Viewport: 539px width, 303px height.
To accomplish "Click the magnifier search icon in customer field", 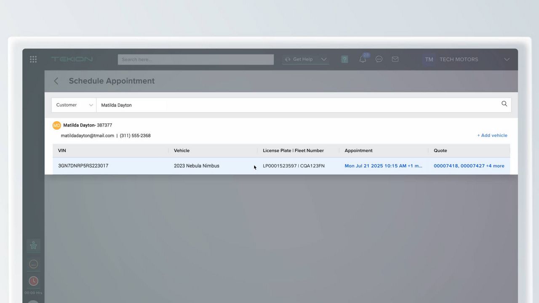I will click(504, 104).
